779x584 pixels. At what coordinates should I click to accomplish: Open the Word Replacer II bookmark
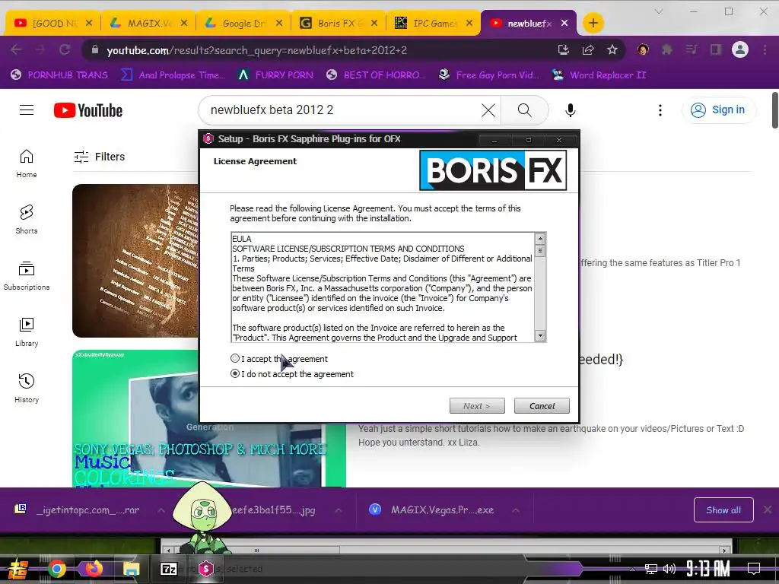click(x=599, y=75)
